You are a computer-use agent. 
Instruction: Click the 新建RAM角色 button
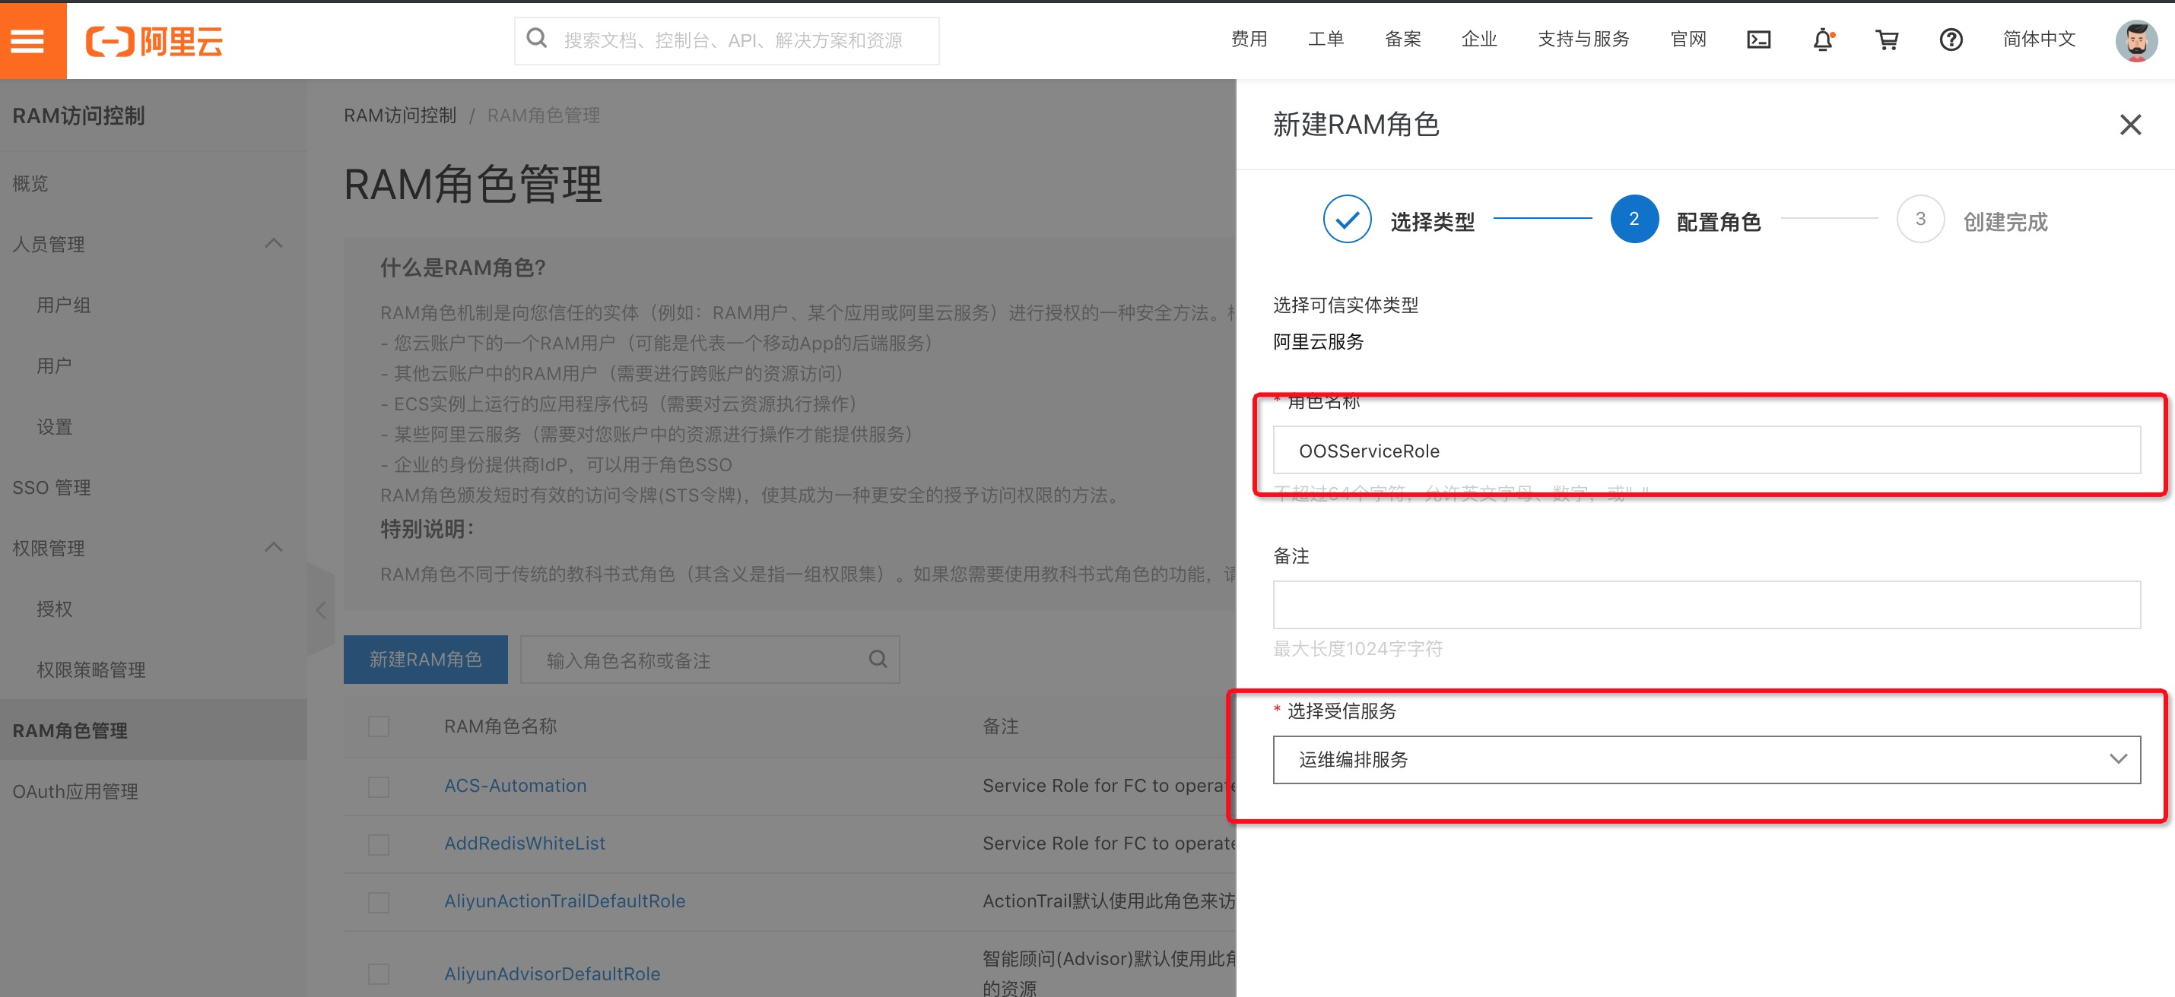pyautogui.click(x=426, y=660)
